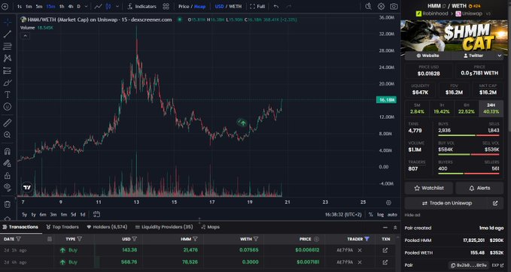Set the chart interval to 1h

coord(61,6)
